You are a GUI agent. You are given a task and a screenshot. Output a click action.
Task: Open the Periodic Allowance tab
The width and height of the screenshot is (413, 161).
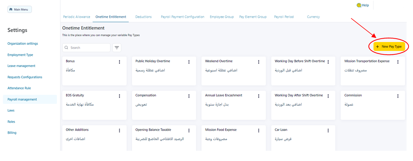click(x=76, y=17)
